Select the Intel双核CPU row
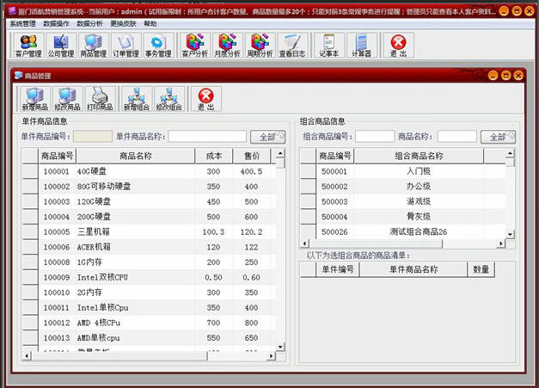Screen dimensions: 539x388 pyautogui.click(x=157, y=277)
